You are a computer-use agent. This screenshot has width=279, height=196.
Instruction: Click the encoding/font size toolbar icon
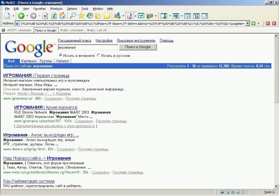pyautogui.click(x=117, y=16)
